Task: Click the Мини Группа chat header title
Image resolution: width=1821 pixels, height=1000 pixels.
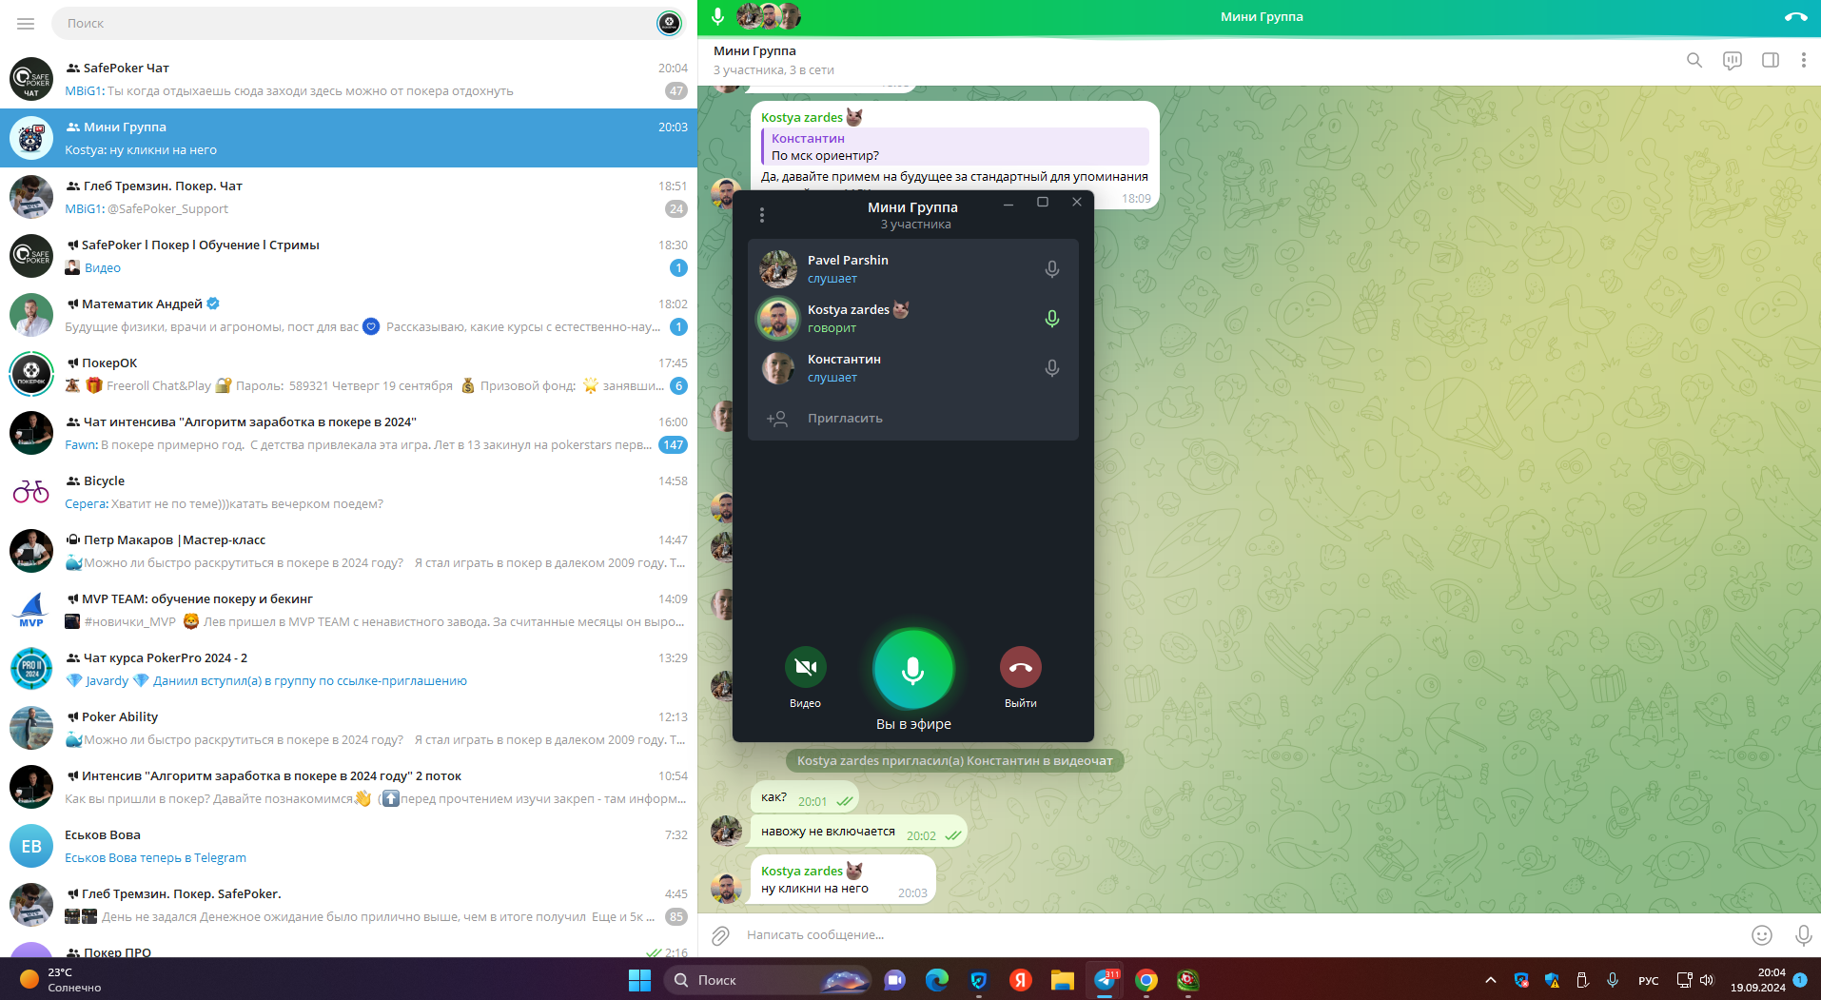Action: coord(754,50)
